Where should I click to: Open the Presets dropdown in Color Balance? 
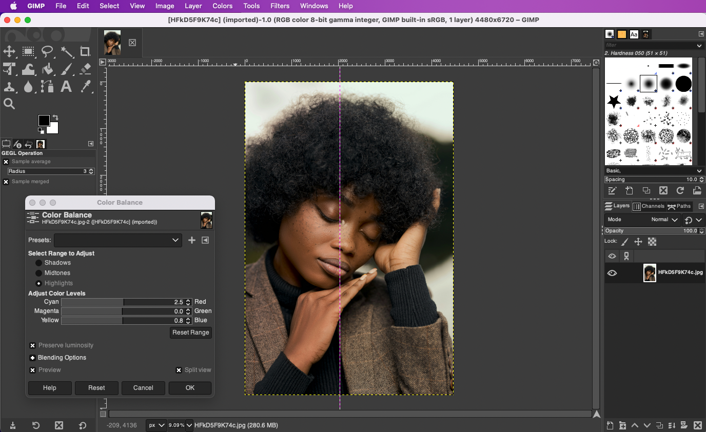pos(118,240)
